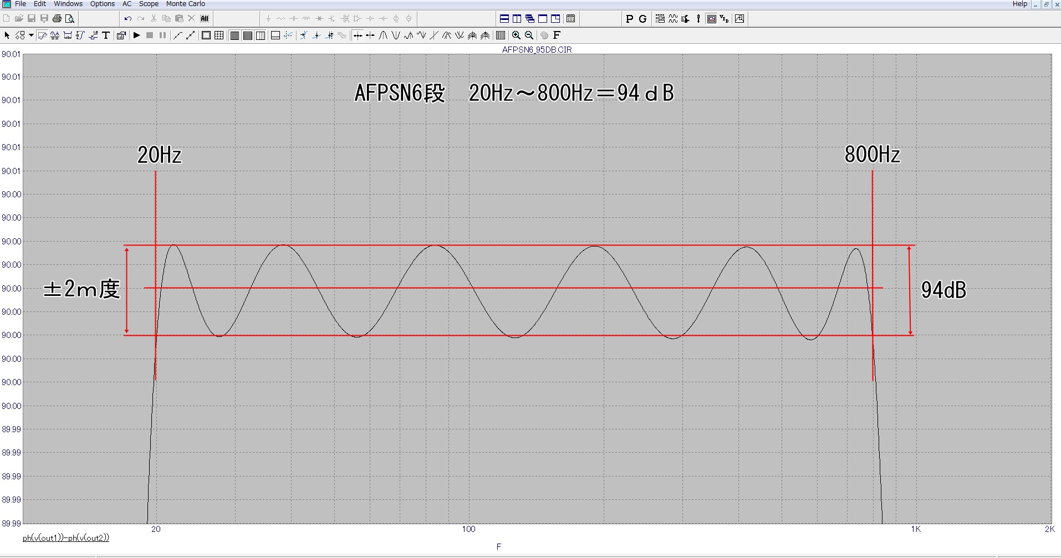Click the Valley cursor mode icon
The image size is (1061, 558).
396,35
